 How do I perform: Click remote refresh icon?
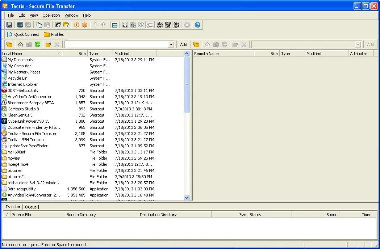pyautogui.click(x=224, y=44)
